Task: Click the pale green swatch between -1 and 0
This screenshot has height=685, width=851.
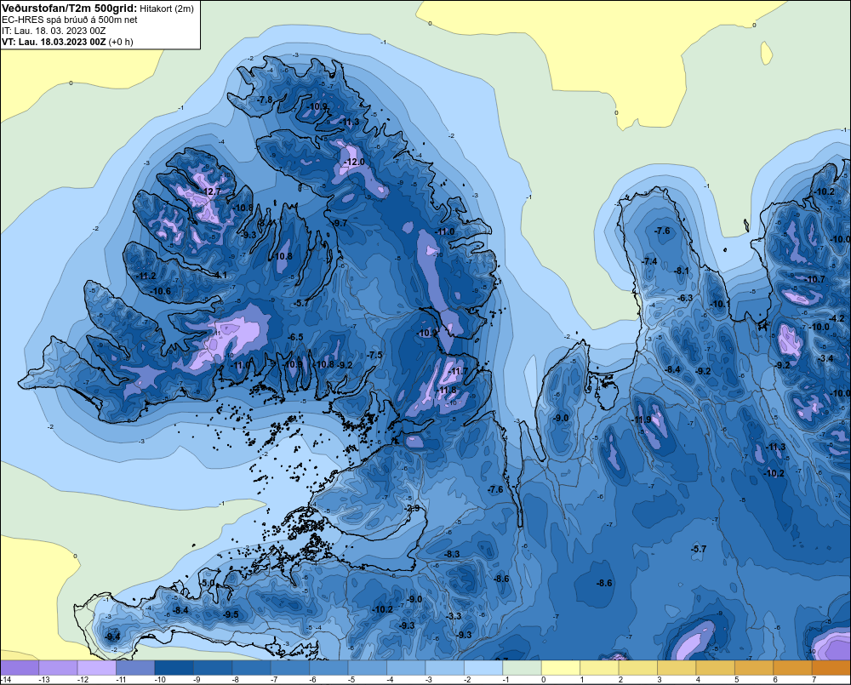Action: (523, 668)
